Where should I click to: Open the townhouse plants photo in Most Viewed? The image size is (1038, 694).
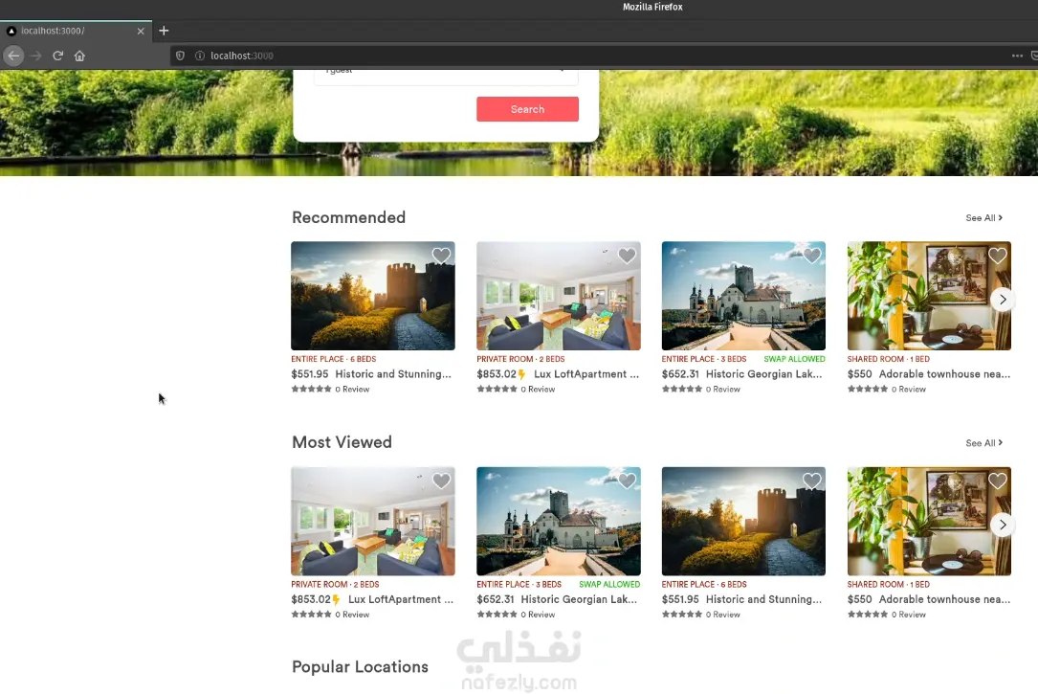[x=929, y=521]
